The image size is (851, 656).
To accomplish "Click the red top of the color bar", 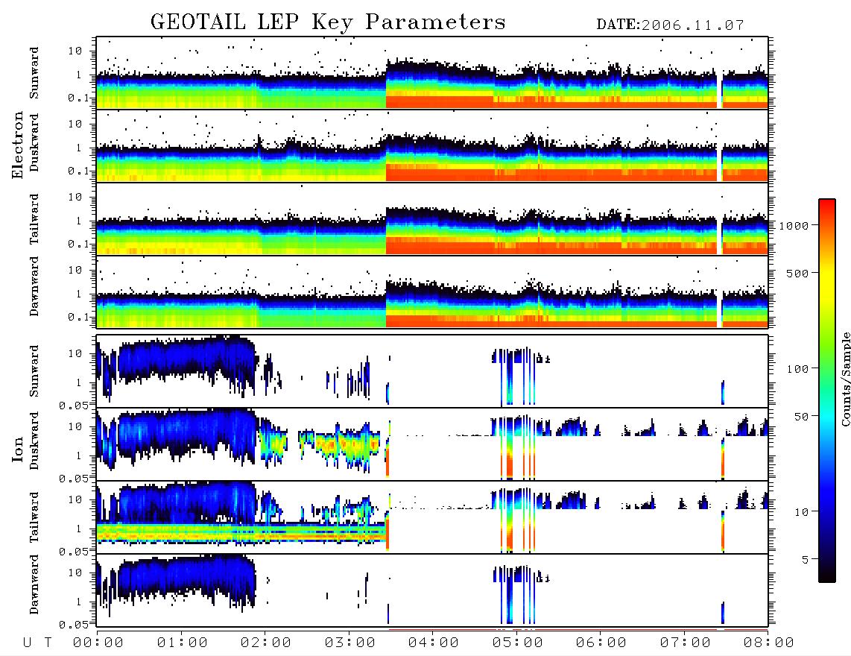I will click(827, 206).
